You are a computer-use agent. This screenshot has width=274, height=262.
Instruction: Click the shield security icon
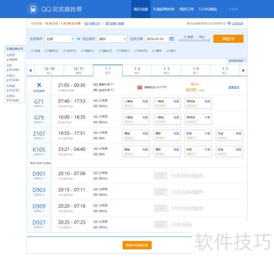[229, 24]
